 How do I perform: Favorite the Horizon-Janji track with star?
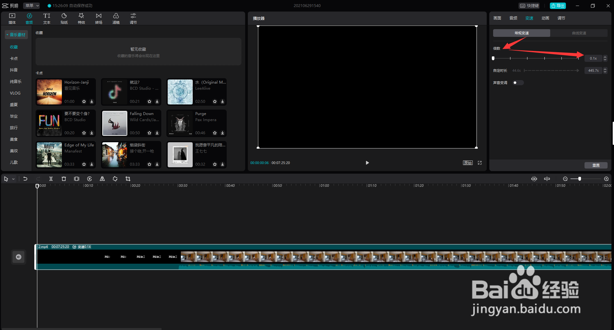click(84, 102)
